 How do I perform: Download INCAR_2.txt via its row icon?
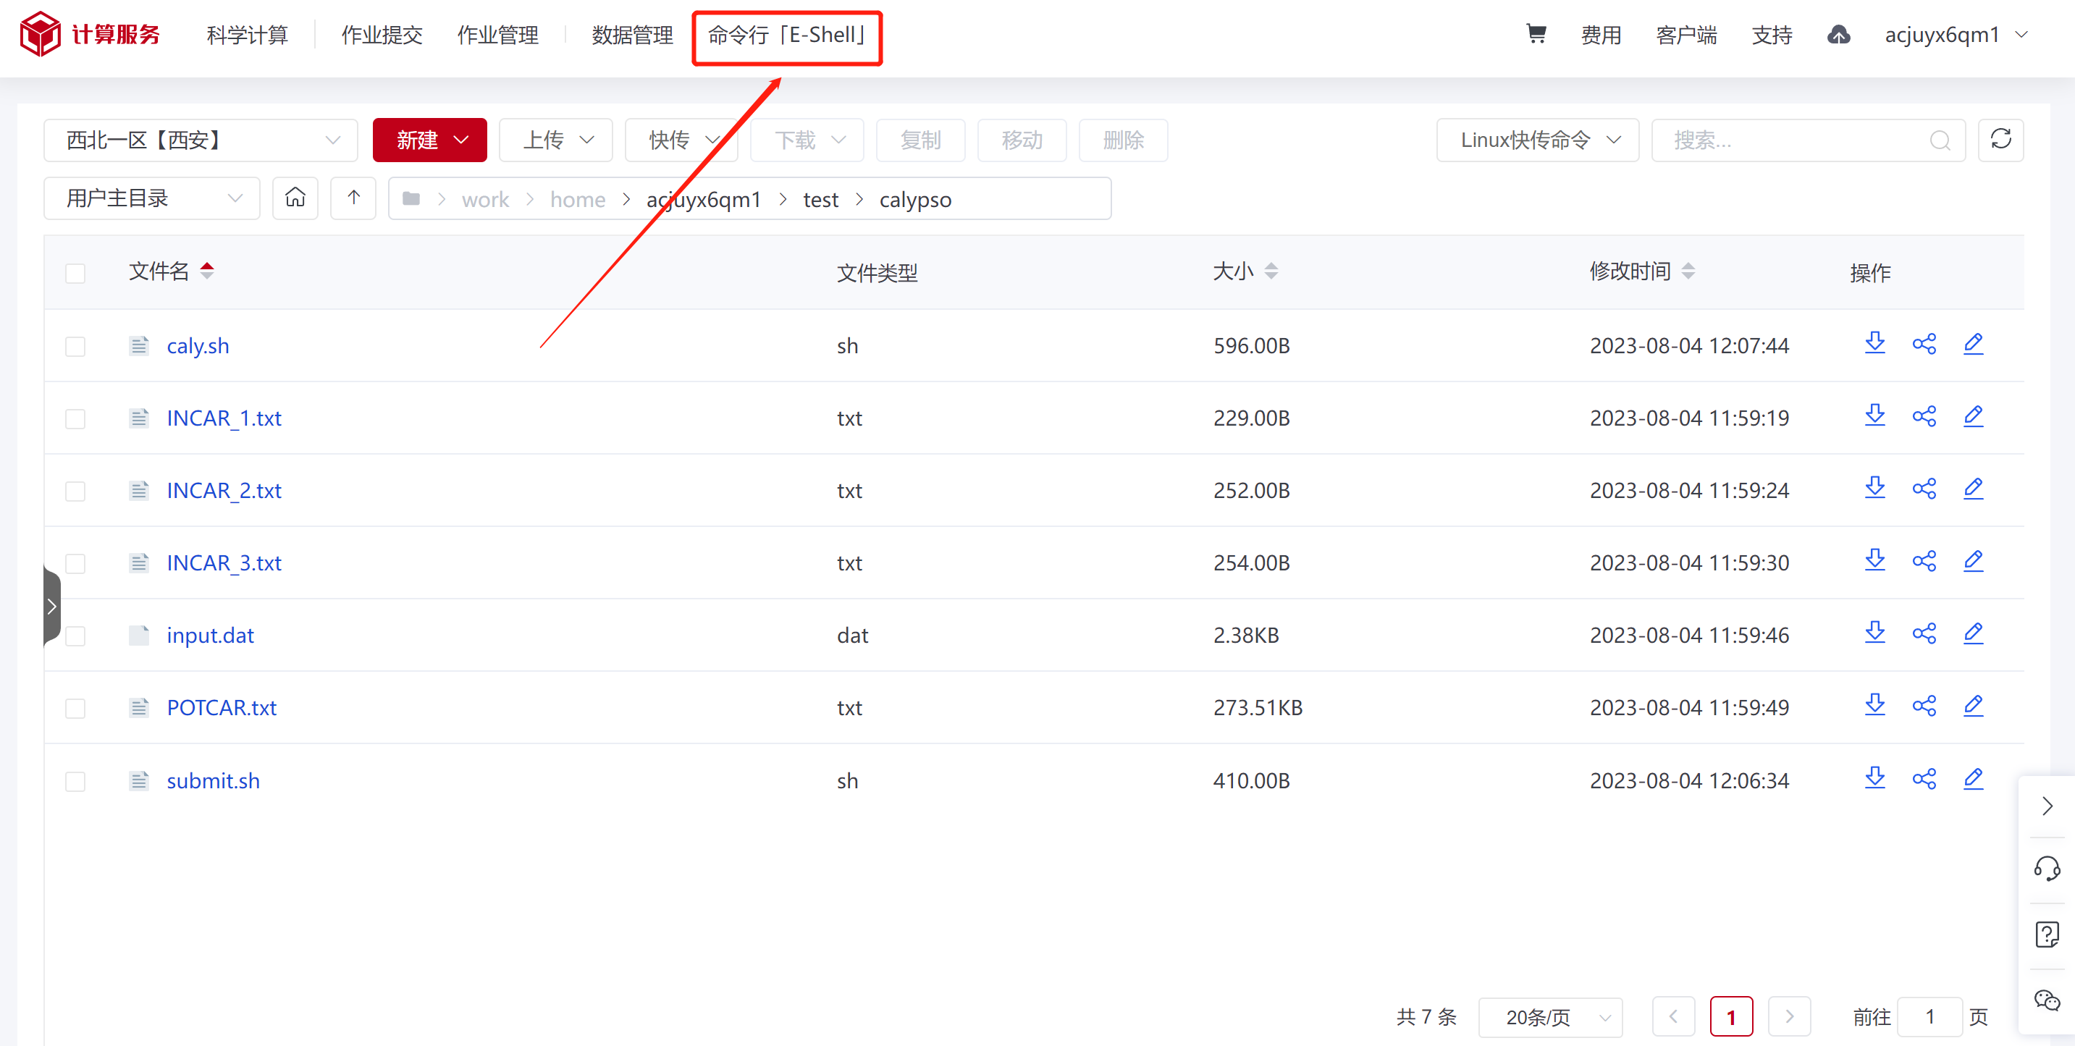click(x=1874, y=489)
